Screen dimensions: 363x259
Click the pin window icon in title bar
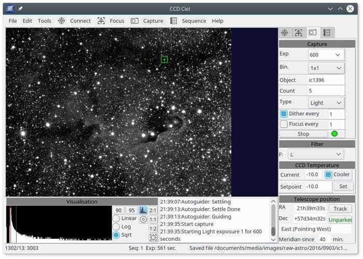pyautogui.click(x=20, y=9)
